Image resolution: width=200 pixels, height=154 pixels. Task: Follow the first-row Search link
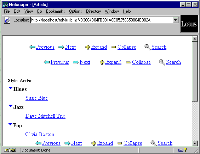coord(159,47)
